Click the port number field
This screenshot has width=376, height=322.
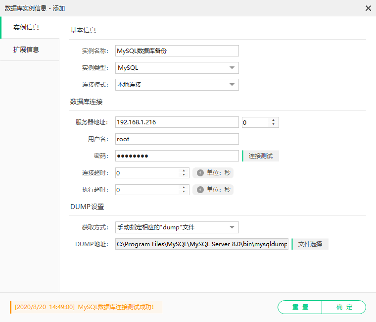(256, 122)
